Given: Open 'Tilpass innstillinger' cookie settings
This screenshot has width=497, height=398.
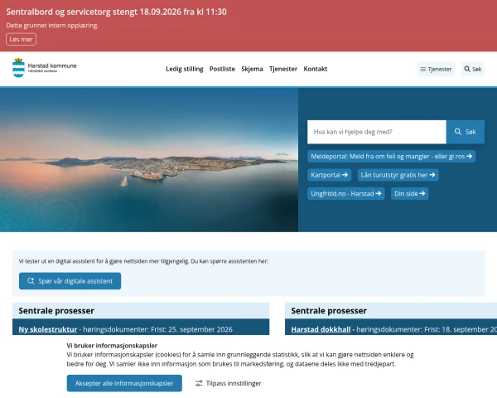Looking at the screenshot, I should pos(229,383).
